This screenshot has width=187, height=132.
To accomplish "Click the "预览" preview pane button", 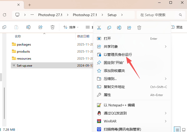I will [x=177, y=27].
